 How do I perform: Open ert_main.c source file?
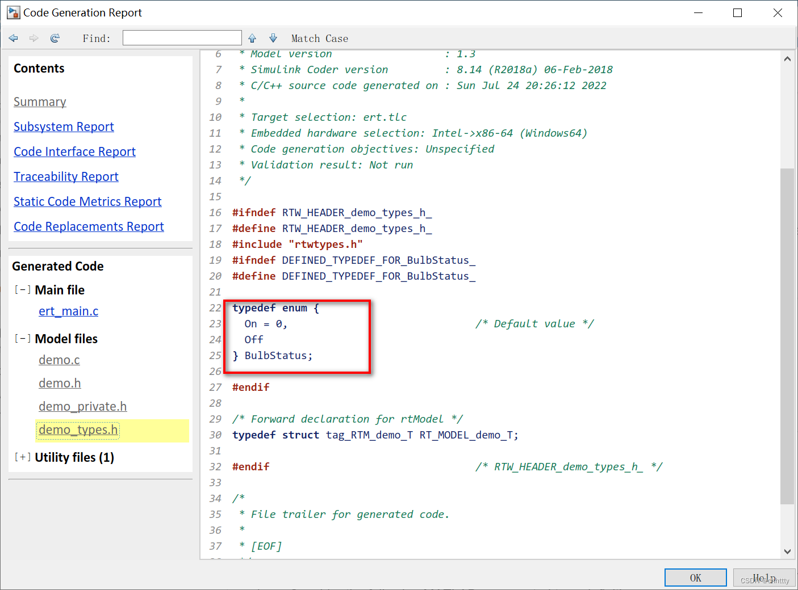pos(68,311)
